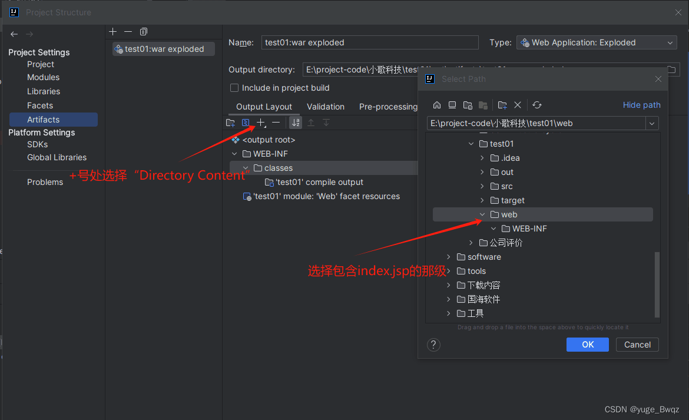Open the path history dropdown arrow
The height and width of the screenshot is (420, 689).
pyautogui.click(x=651, y=123)
